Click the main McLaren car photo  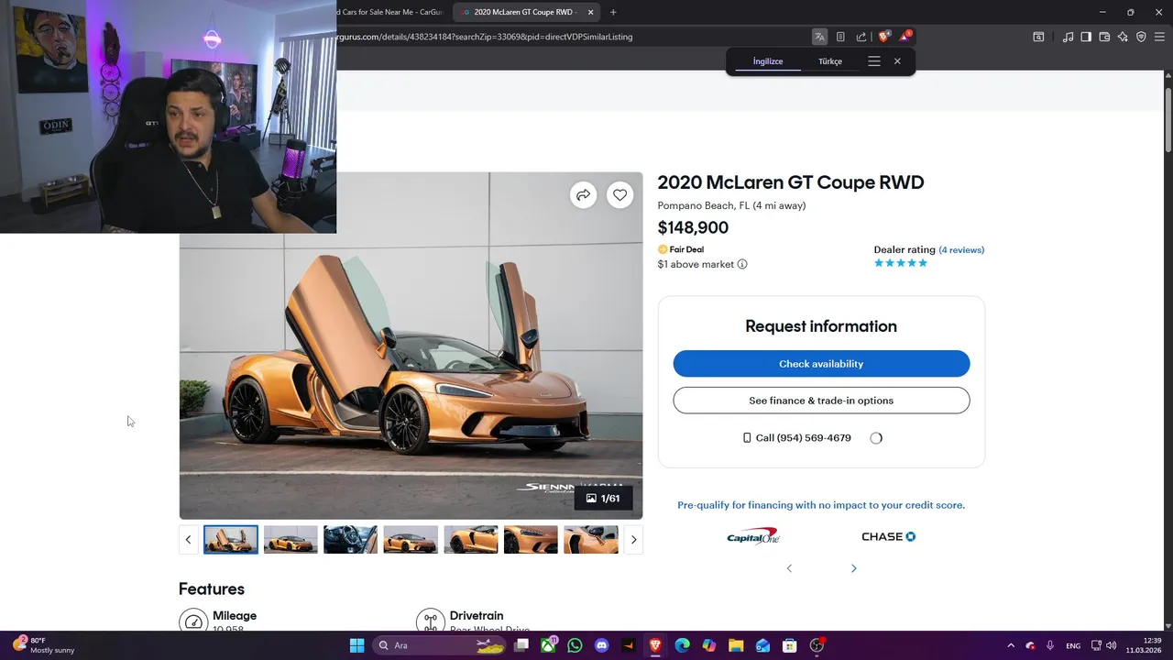tap(411, 346)
